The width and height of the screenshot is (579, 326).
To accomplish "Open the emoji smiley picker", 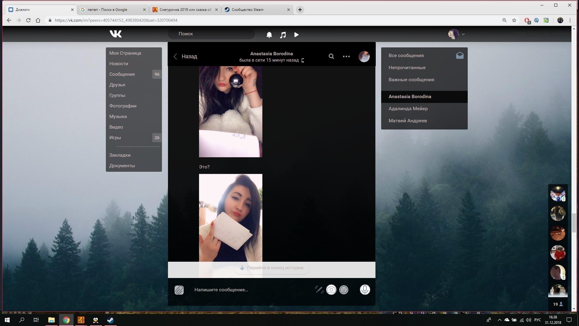I will coord(344,290).
